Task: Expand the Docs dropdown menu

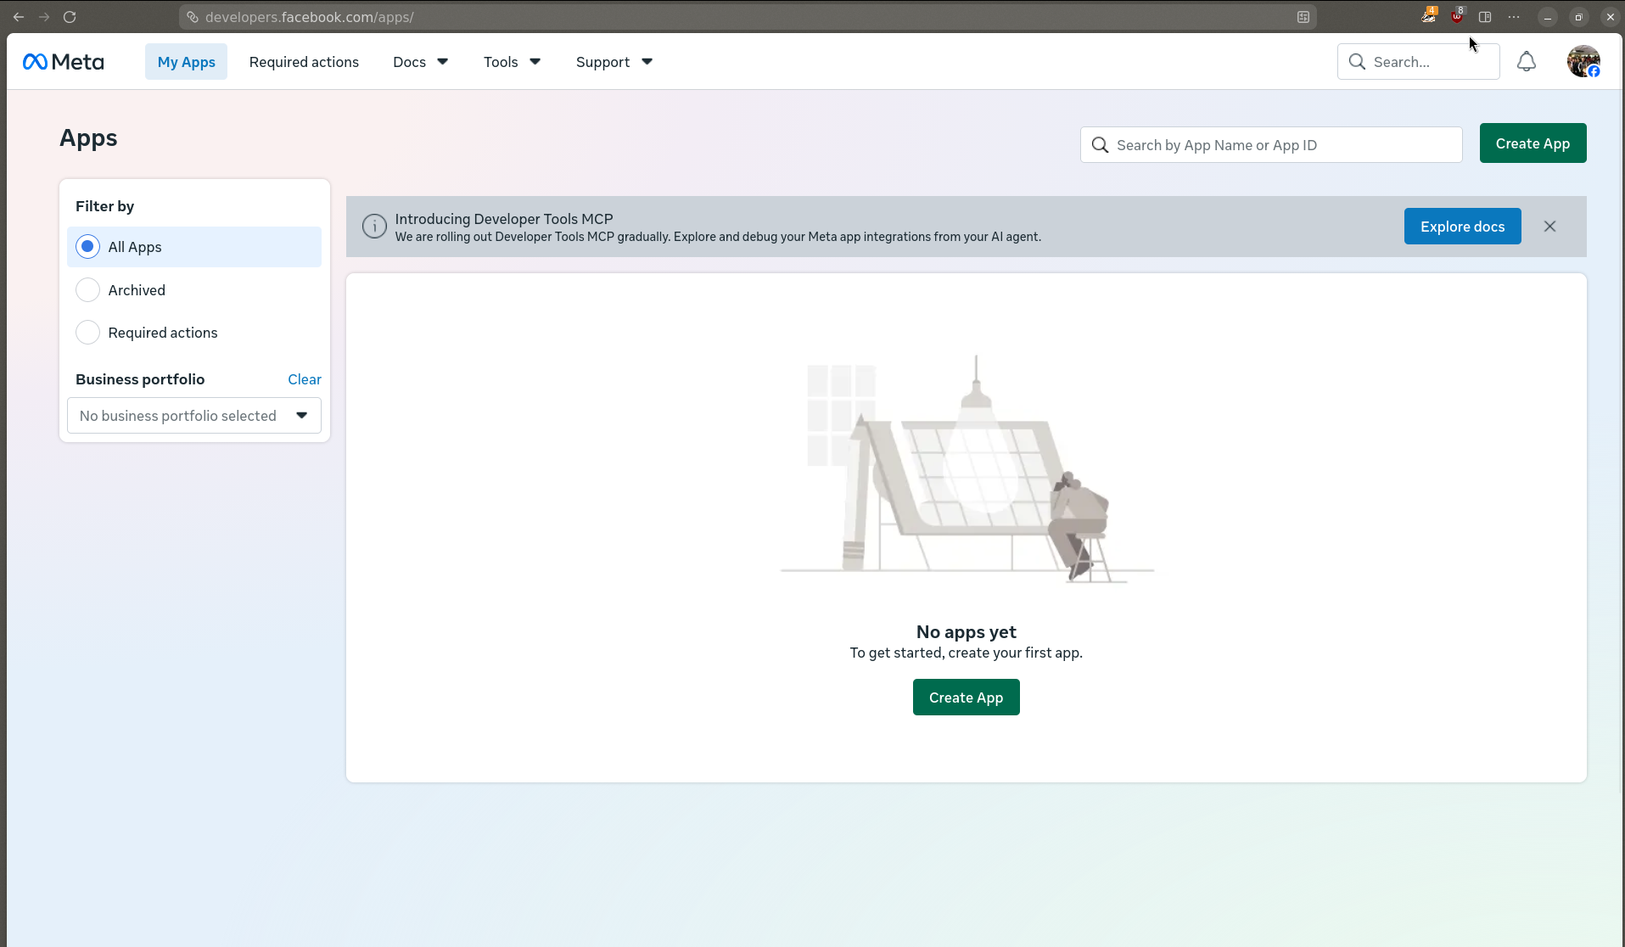Action: click(421, 62)
